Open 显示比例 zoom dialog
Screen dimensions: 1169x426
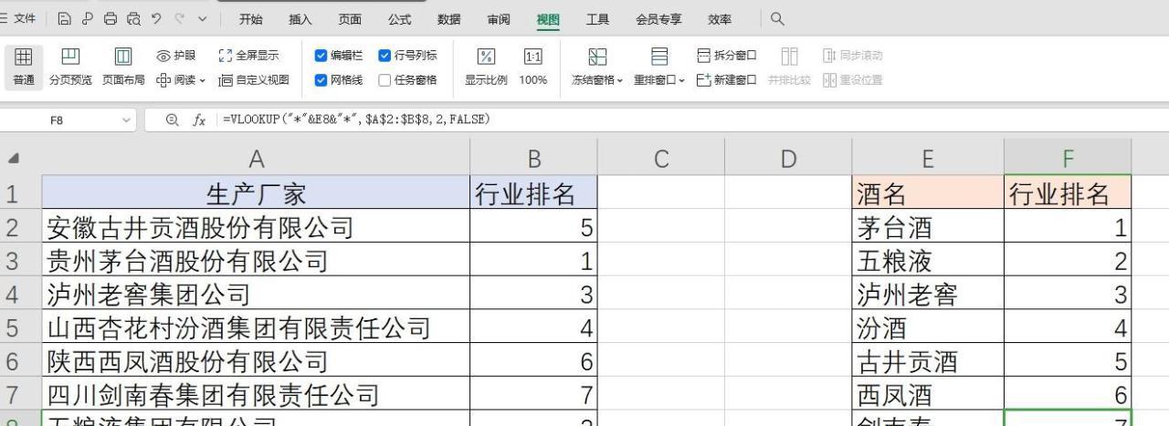(487, 68)
